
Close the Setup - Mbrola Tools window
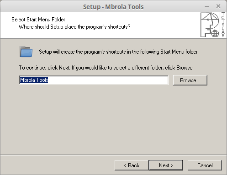pyautogui.click(x=218, y=6)
